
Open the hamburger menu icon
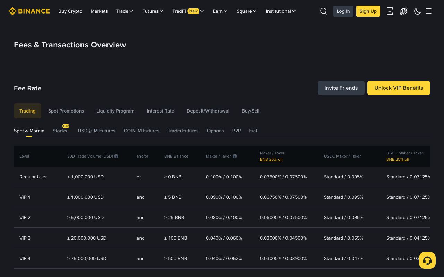[x=429, y=11]
